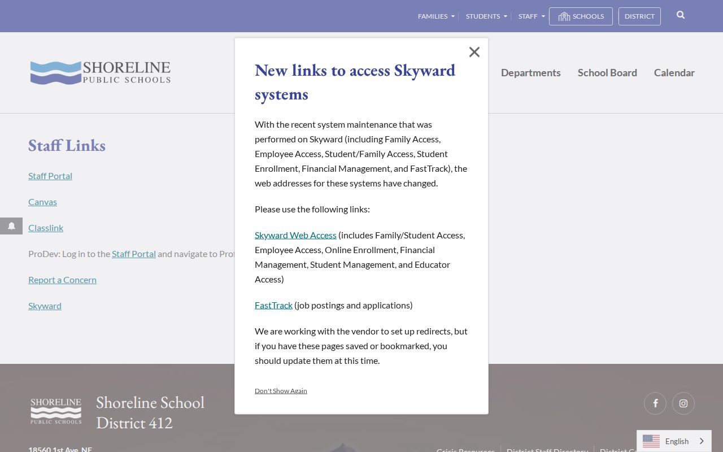The image size is (723, 452).
Task: Open Staff Portal link in ProDev line
Action: (x=134, y=254)
